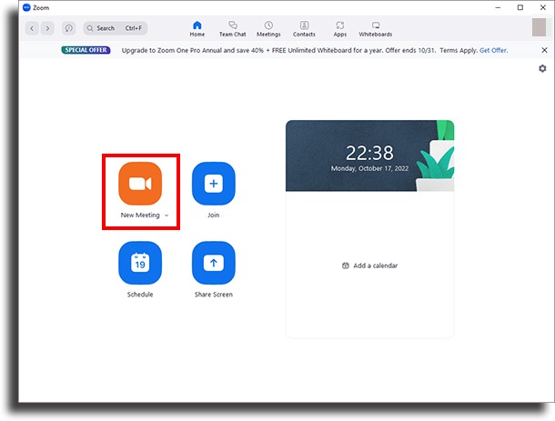The height and width of the screenshot is (421, 555).
Task: Open the New Meeting dropdown arrow
Action: 166,216
